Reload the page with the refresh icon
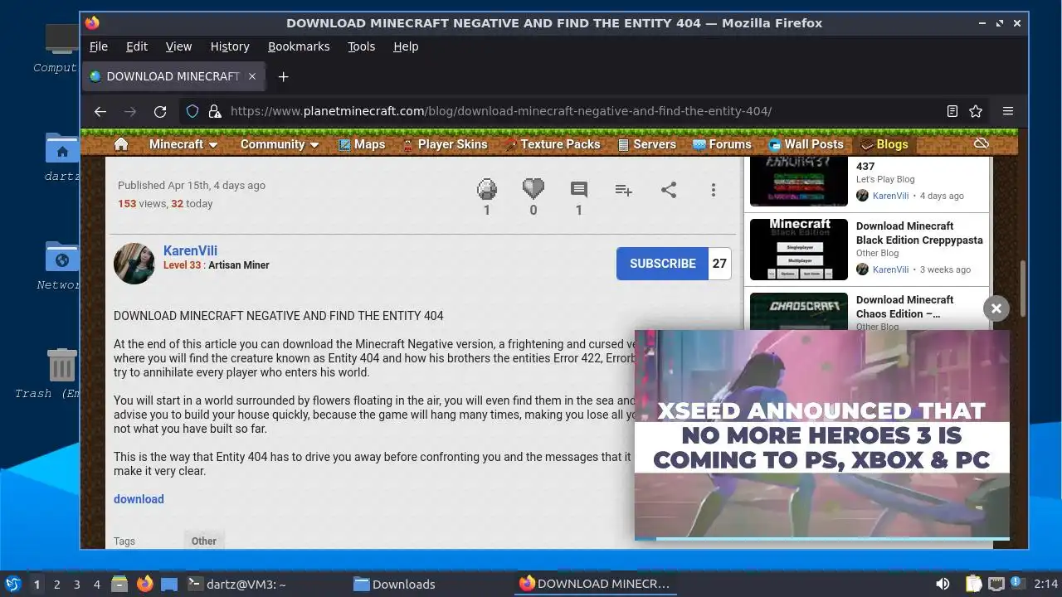This screenshot has width=1062, height=597. 160,111
